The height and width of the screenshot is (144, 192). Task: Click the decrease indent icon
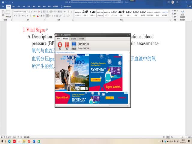(59, 12)
